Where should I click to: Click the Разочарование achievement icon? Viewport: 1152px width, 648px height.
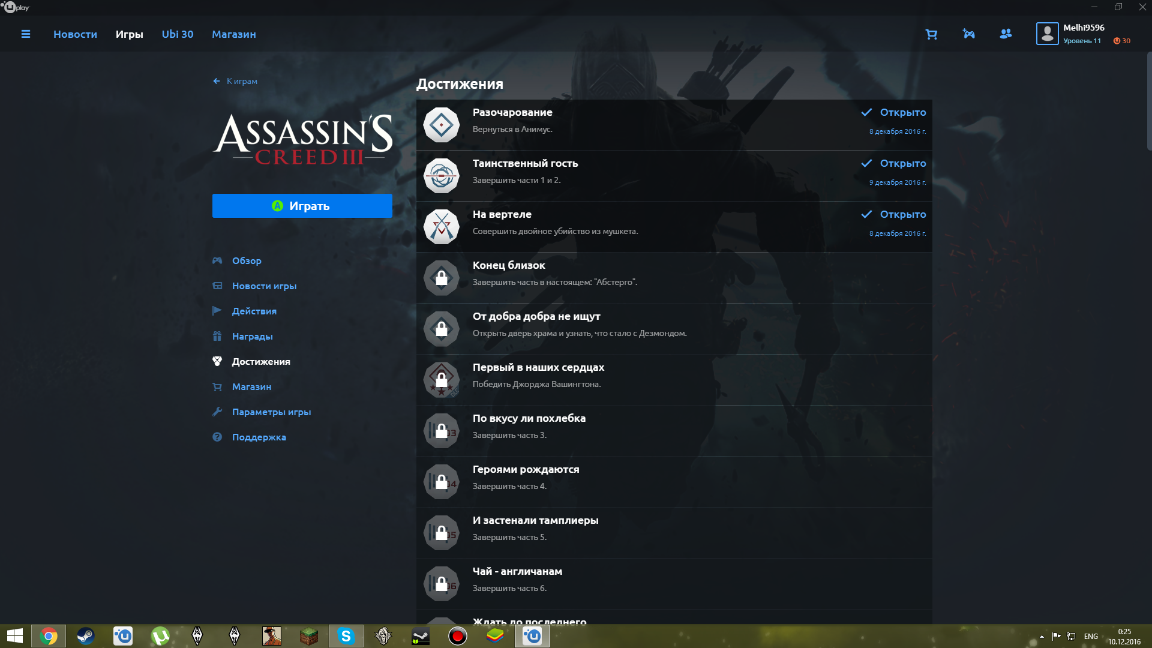(442, 125)
